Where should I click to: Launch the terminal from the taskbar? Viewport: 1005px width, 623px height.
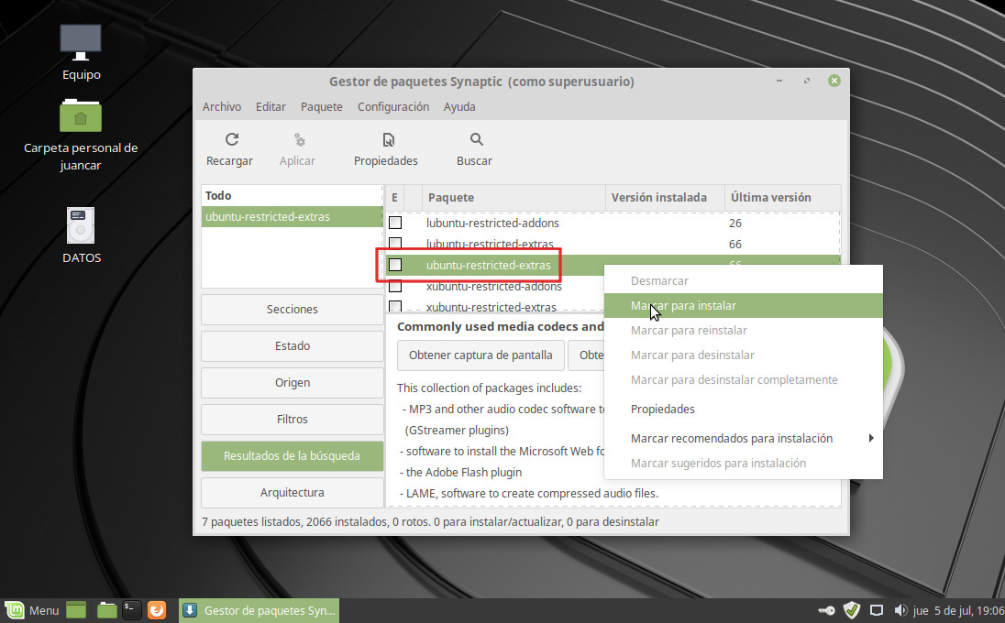point(132,610)
